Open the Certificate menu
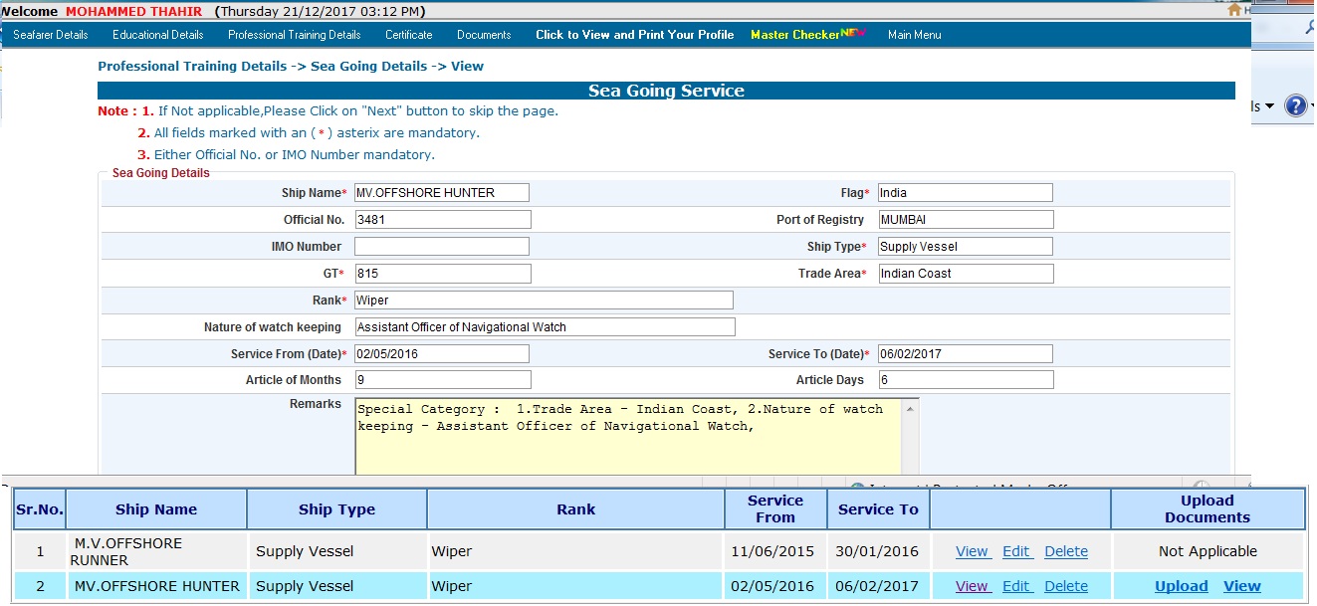 pos(408,35)
